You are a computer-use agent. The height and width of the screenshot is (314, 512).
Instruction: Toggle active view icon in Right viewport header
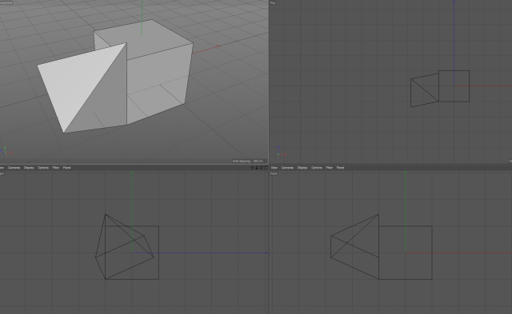[x=266, y=168]
